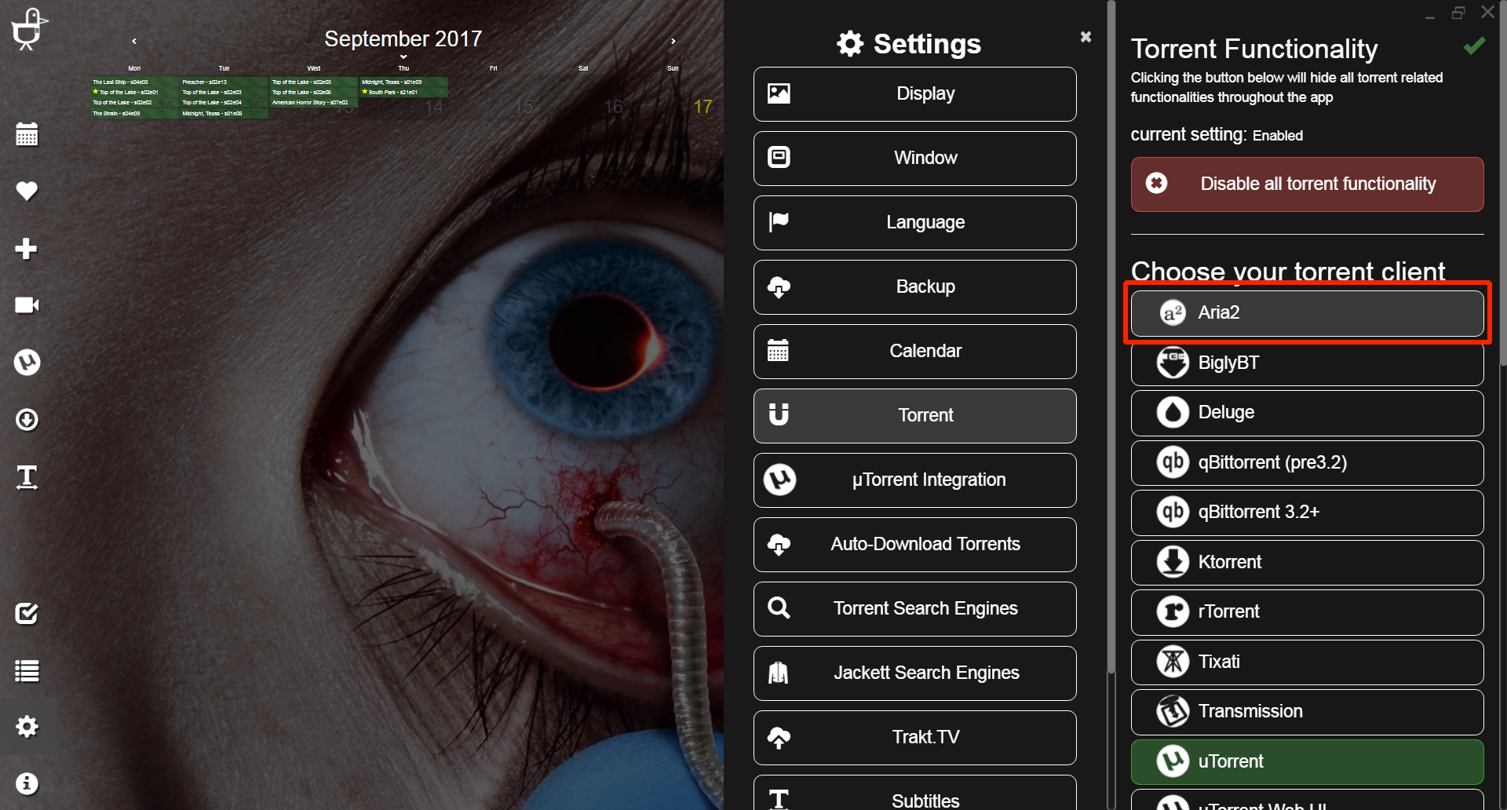The image size is (1507, 810).
Task: Select calendar day 17
Action: pyautogui.click(x=703, y=107)
